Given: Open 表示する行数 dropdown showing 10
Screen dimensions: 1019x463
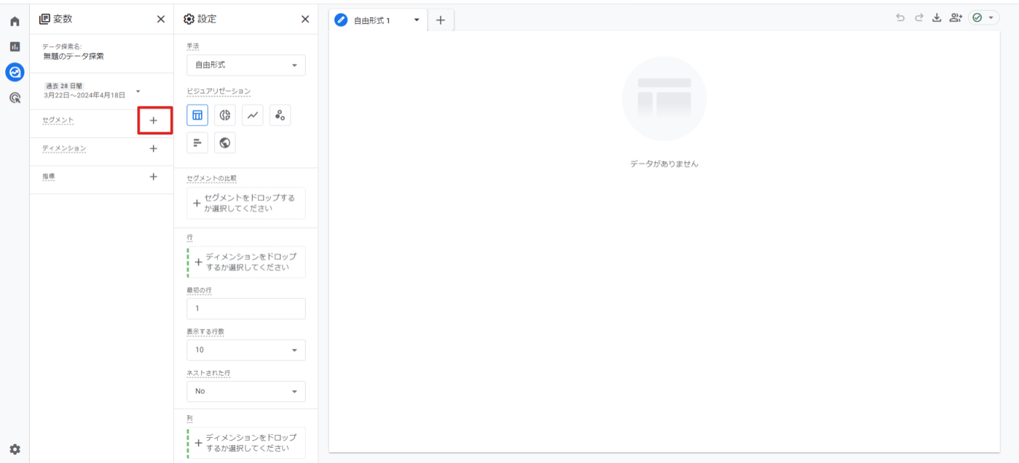Looking at the screenshot, I should click(x=246, y=350).
